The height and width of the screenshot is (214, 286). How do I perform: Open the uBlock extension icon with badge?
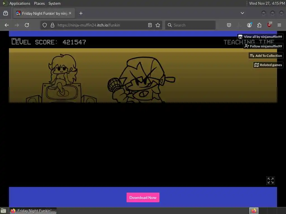tap(270, 25)
